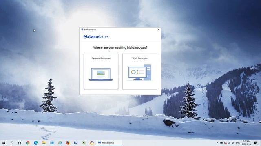The width and height of the screenshot is (261, 146).
Task: Open the network status tray icon
Action: coord(229,143)
